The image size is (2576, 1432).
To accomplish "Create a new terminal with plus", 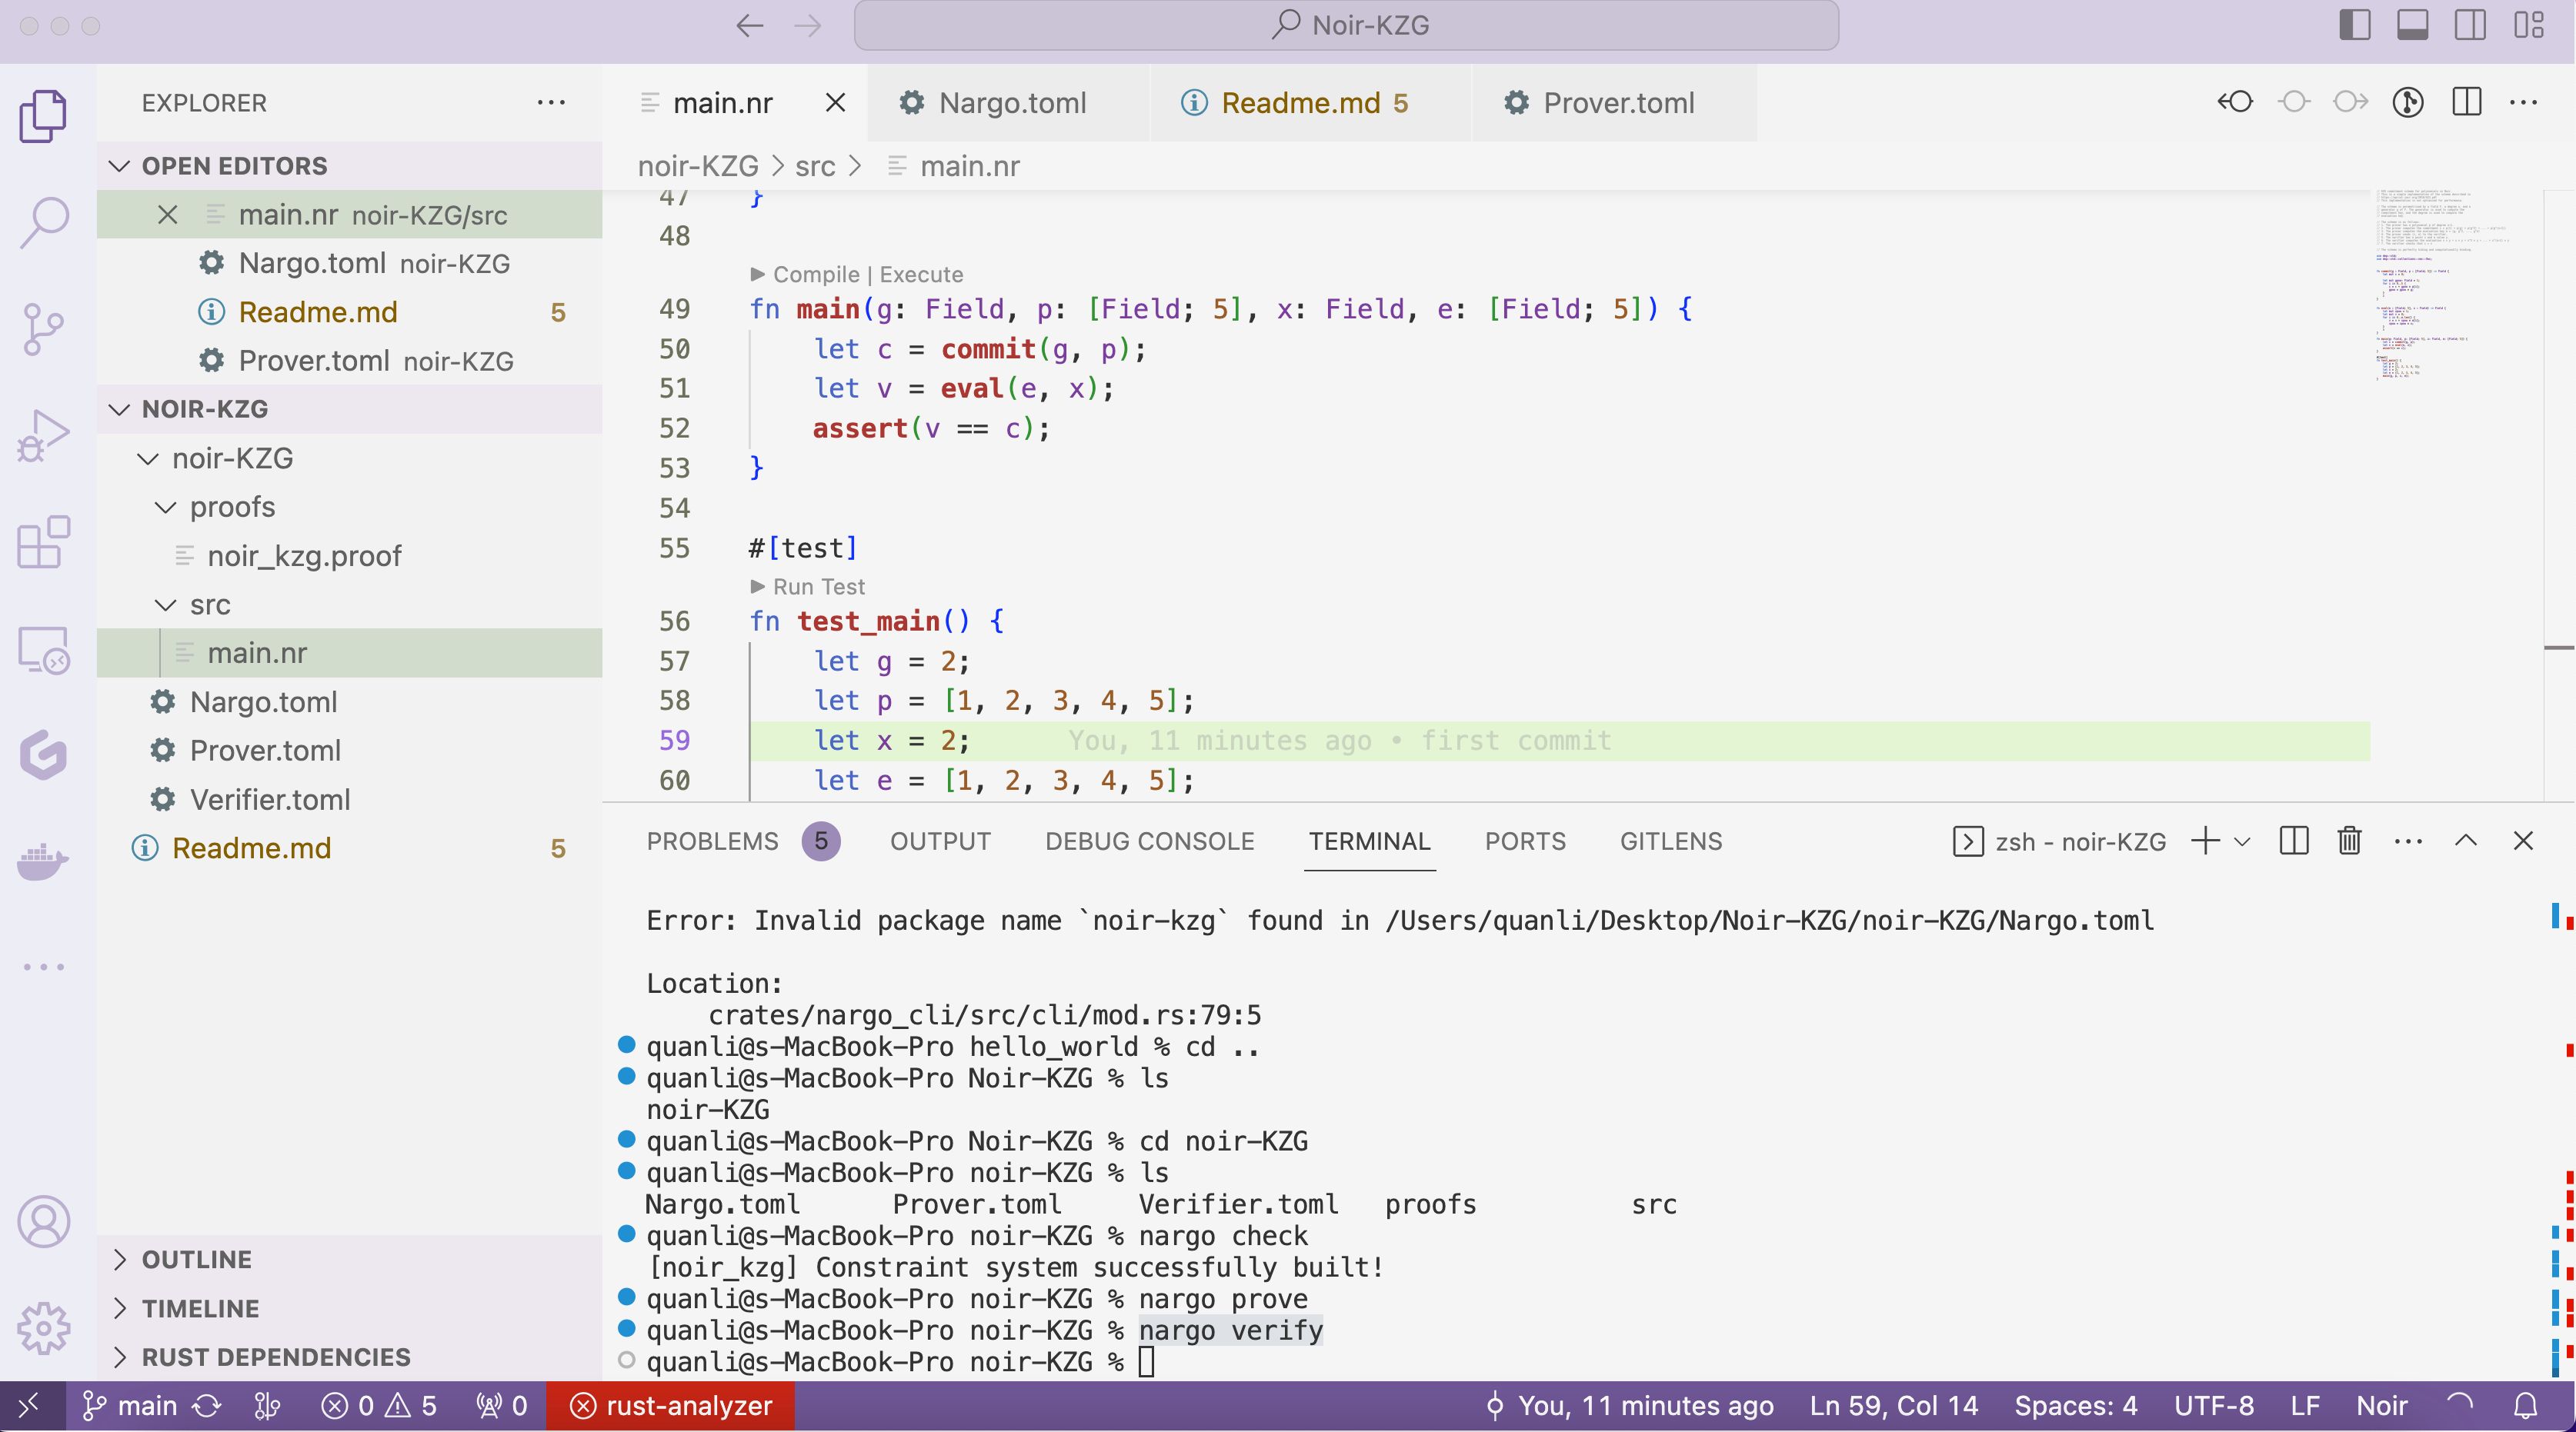I will (x=2205, y=841).
